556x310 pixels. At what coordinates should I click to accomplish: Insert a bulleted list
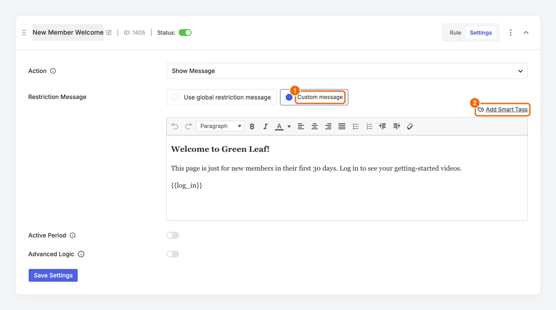point(356,126)
